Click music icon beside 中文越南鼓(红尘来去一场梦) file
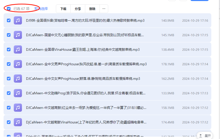 [x=18, y=108]
